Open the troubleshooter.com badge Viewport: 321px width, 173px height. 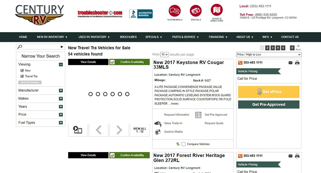point(100,14)
